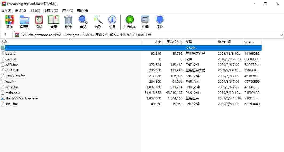Click the up-one-level arrow icon
Viewport: 284px width, 152px height.
click(x=5, y=34)
